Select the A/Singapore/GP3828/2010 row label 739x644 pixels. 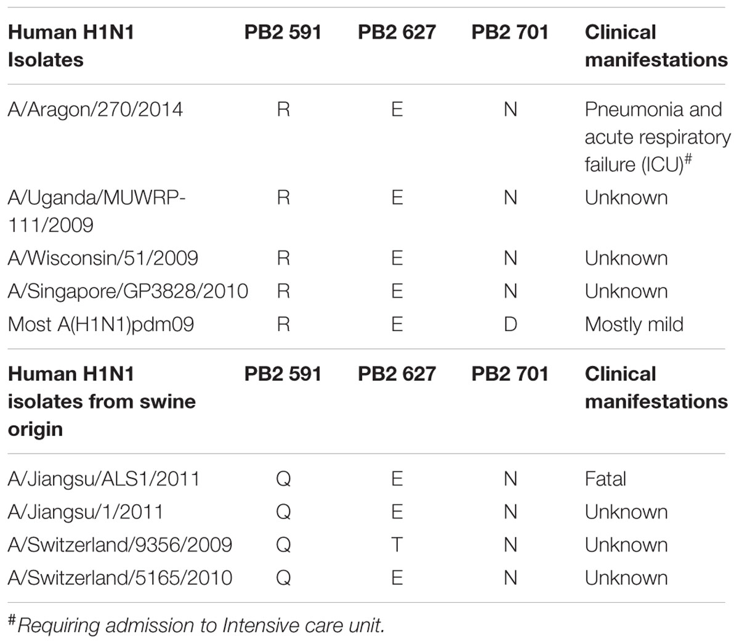point(128,291)
